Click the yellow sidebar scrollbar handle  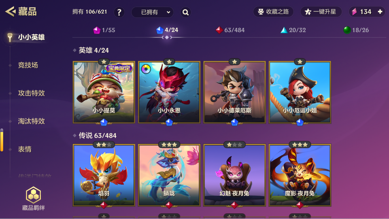click(x=2, y=140)
